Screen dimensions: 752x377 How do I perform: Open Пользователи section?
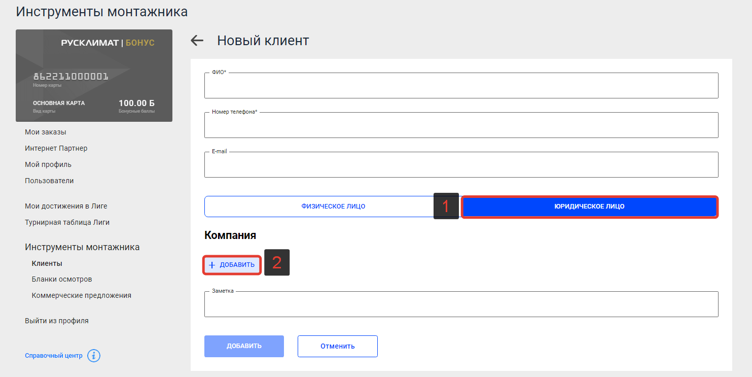click(49, 181)
